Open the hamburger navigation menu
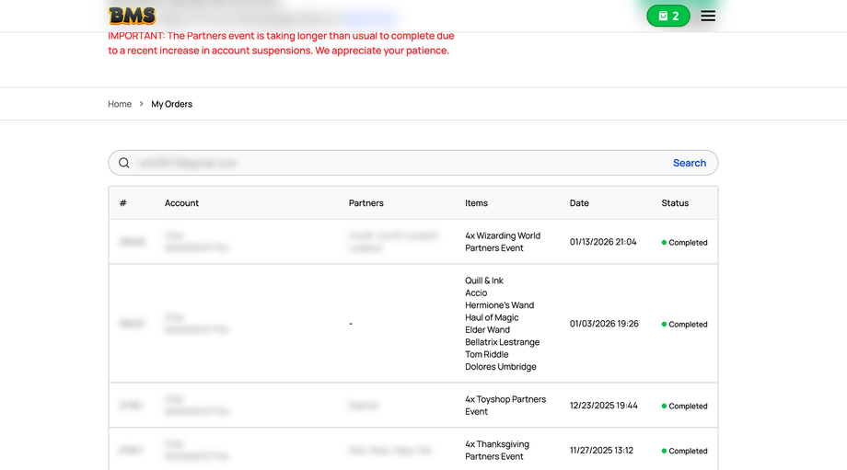 pyautogui.click(x=708, y=16)
